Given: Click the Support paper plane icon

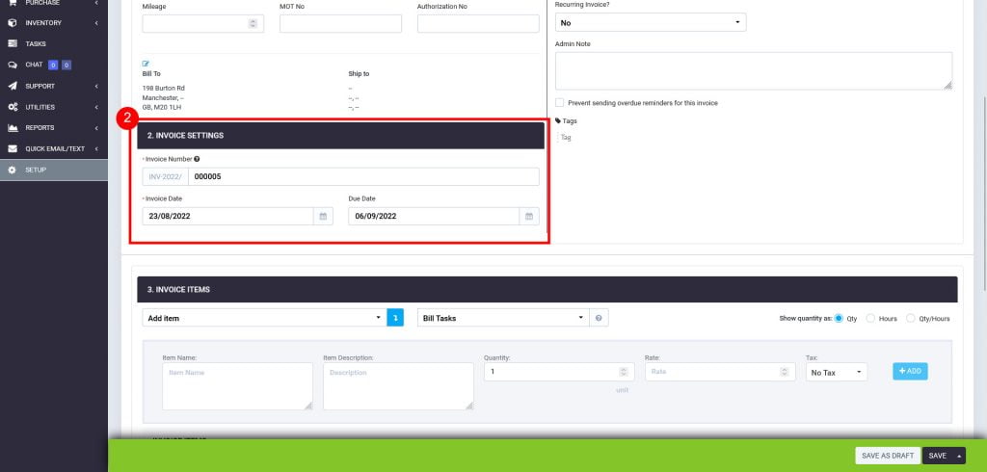Looking at the screenshot, I should pos(12,87).
